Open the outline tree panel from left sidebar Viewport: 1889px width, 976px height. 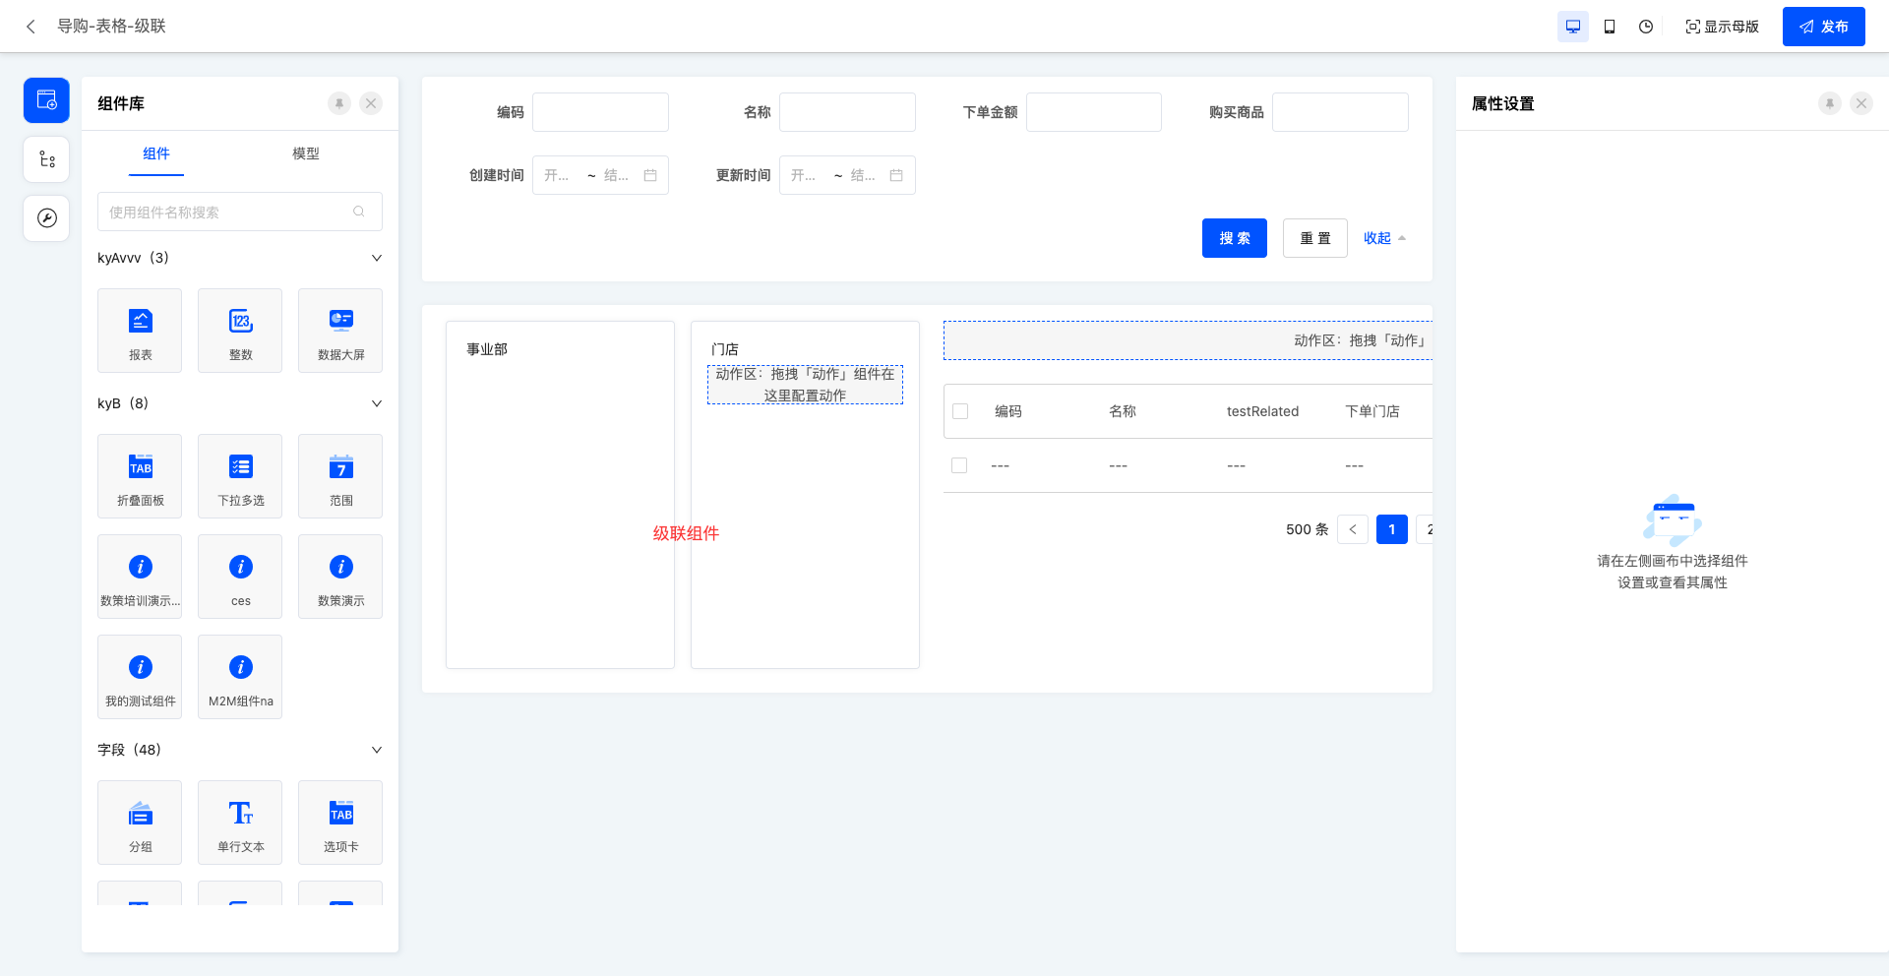45,158
